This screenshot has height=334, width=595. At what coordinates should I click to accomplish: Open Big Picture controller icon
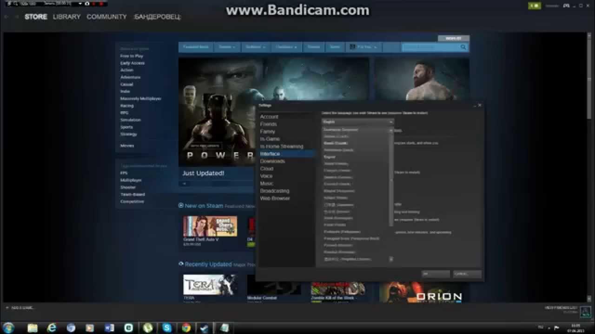[x=566, y=6]
